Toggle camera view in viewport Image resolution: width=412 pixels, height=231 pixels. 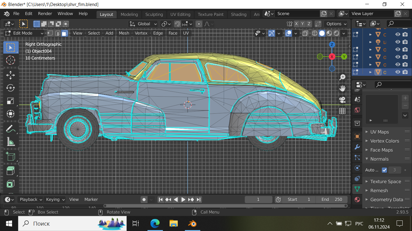(x=342, y=100)
